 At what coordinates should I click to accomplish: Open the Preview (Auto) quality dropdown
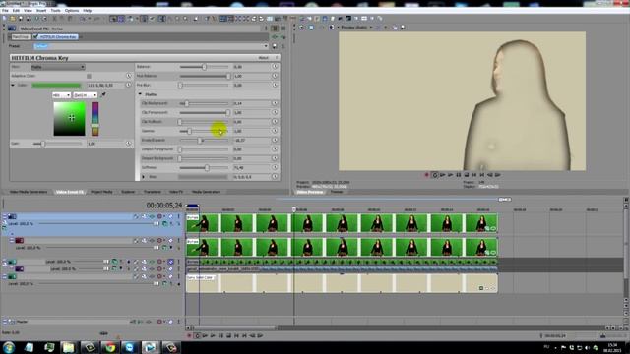(356, 28)
